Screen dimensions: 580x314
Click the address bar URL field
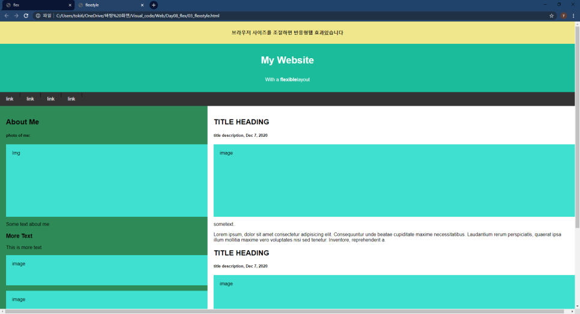pos(296,16)
